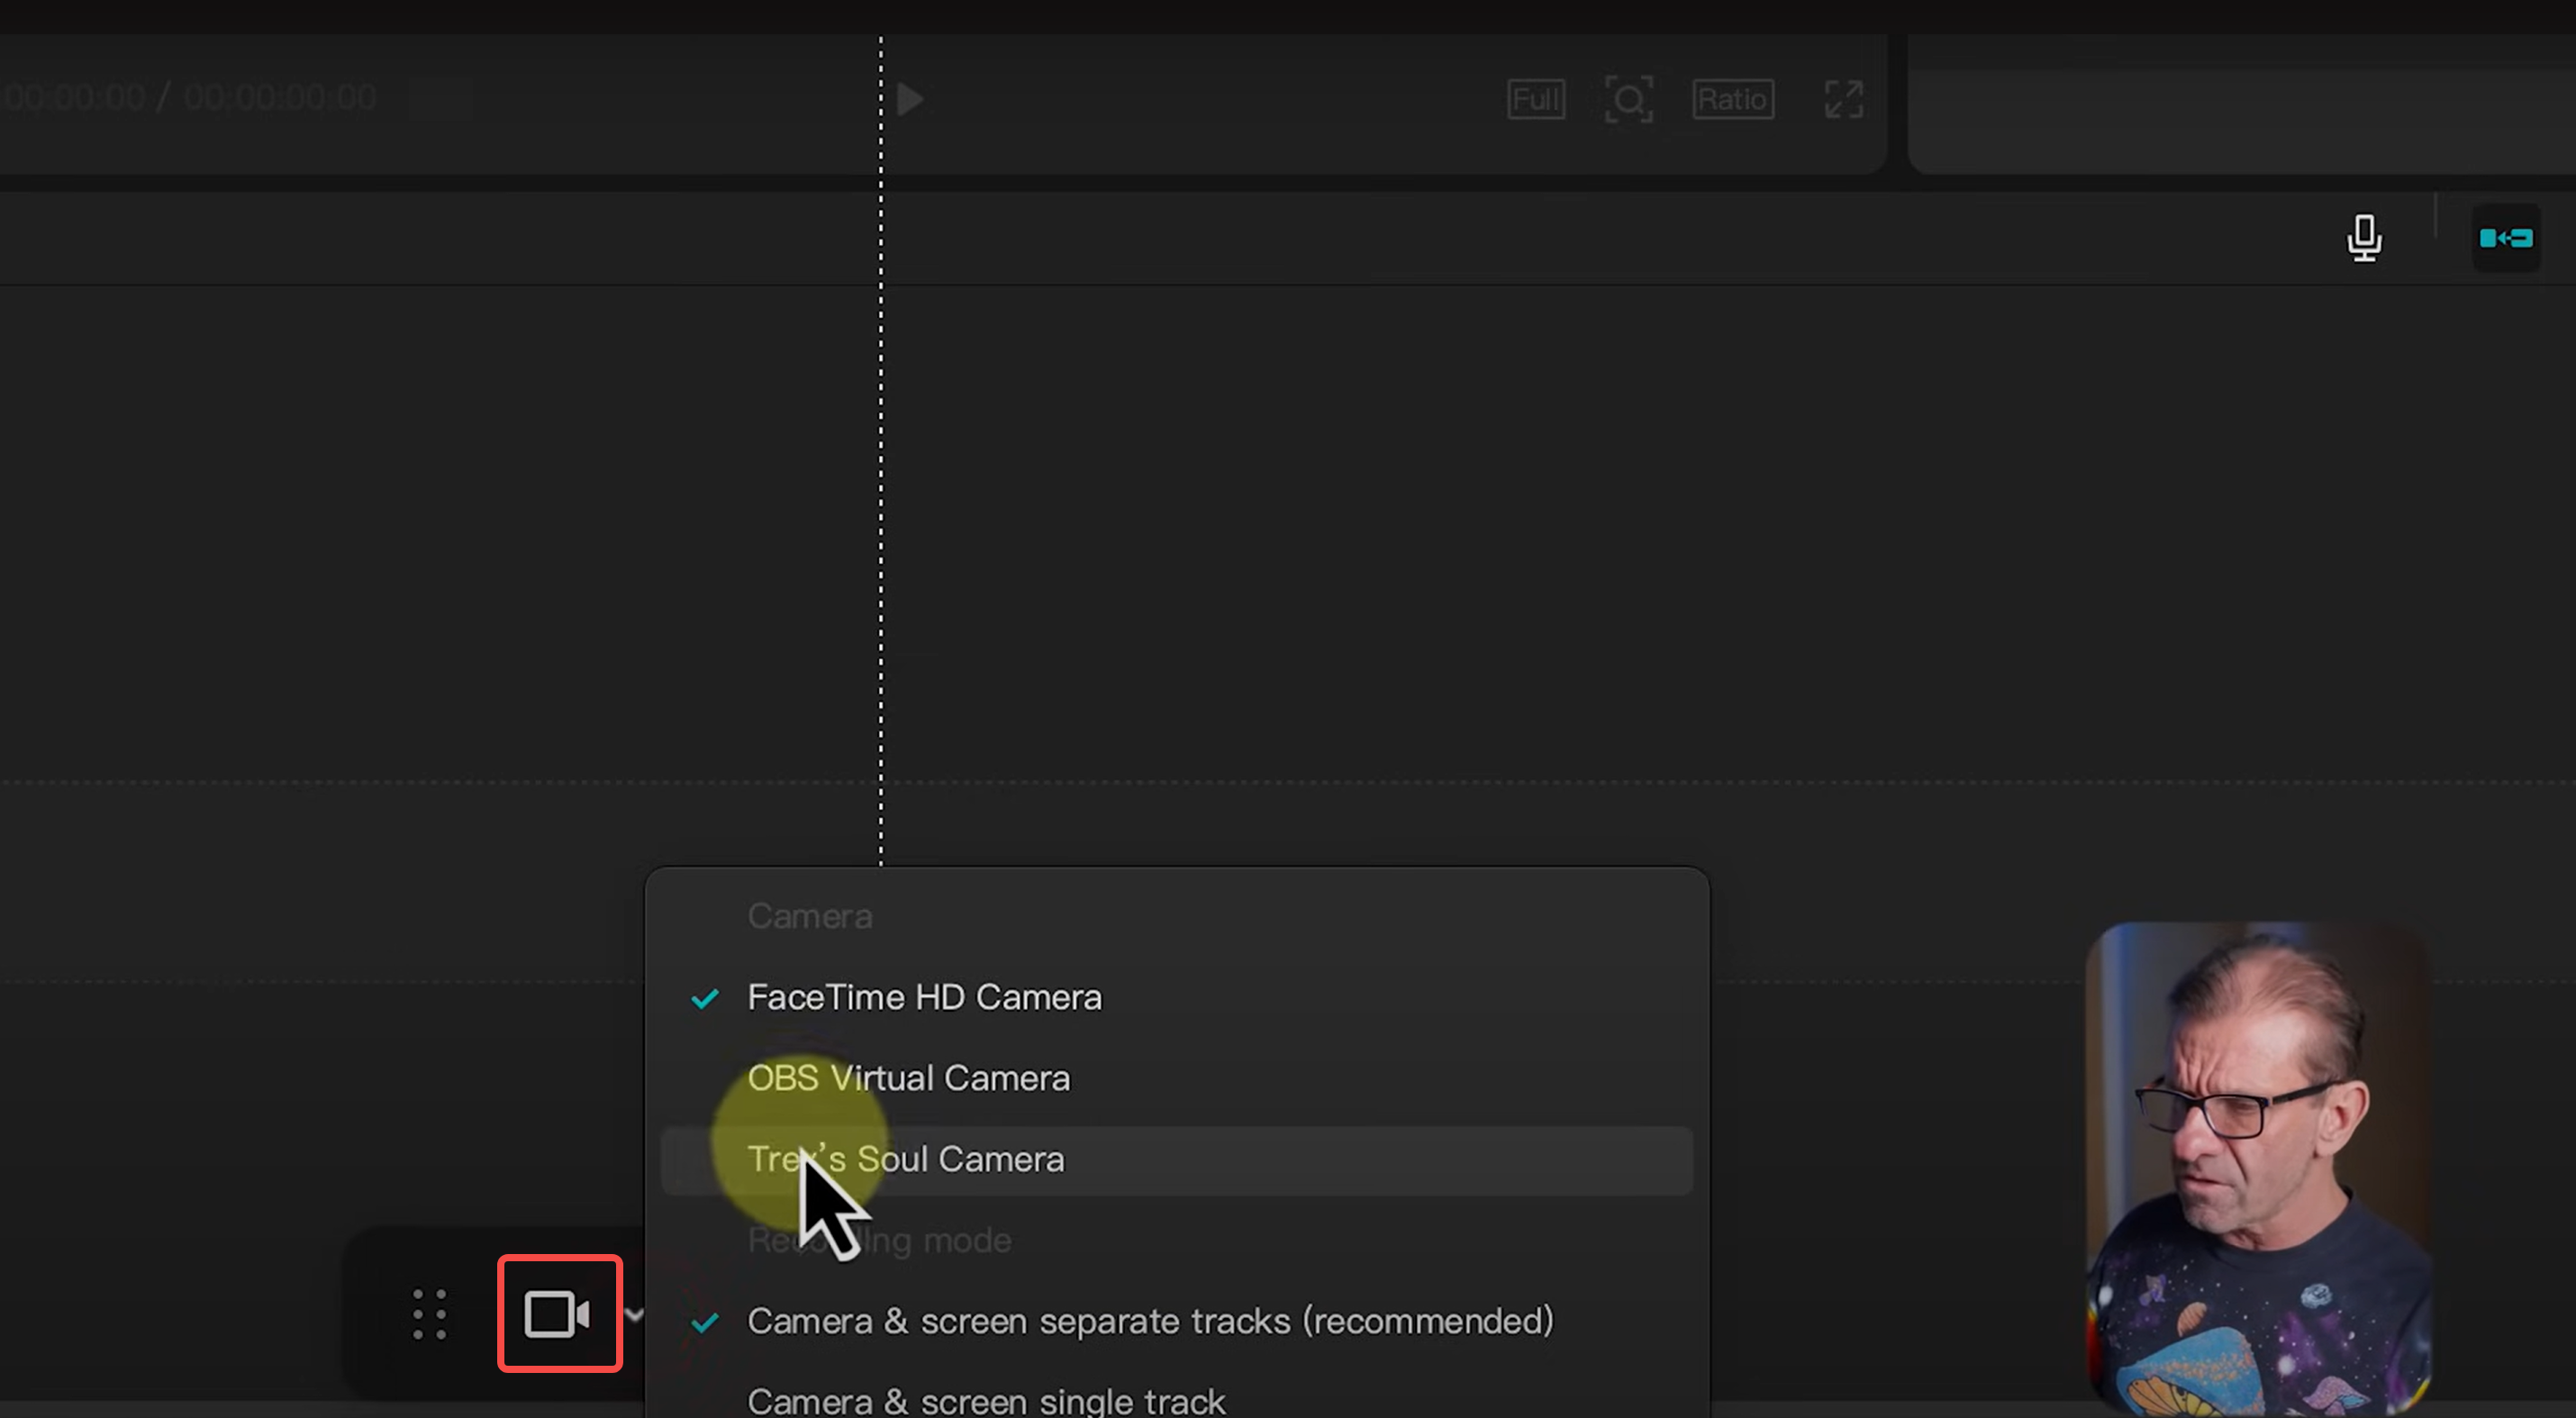Click the microphone voiceover icon
Screen dimensions: 2576x1418
[2364, 238]
